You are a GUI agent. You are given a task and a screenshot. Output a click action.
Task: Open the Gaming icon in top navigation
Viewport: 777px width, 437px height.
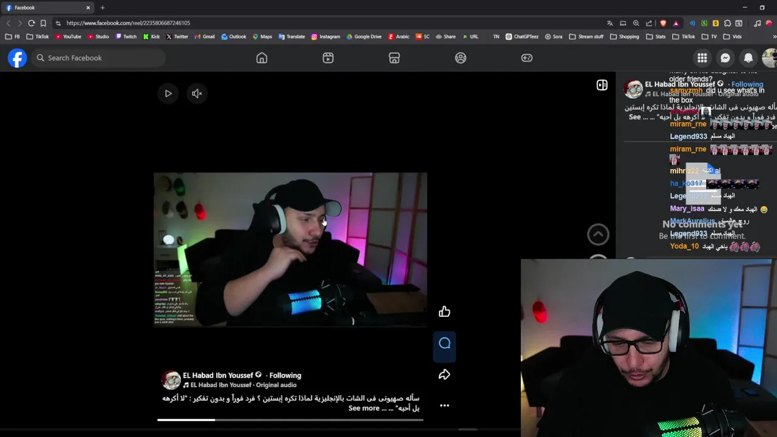pos(527,58)
